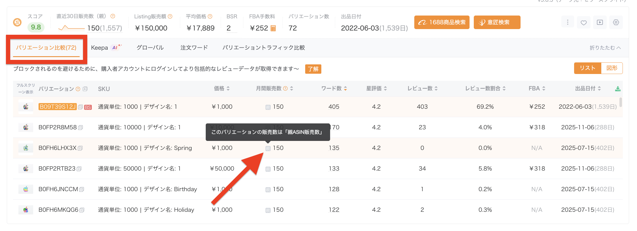637x231 pixels.
Task: Collapse panel with 折りたたむ
Action: point(605,48)
